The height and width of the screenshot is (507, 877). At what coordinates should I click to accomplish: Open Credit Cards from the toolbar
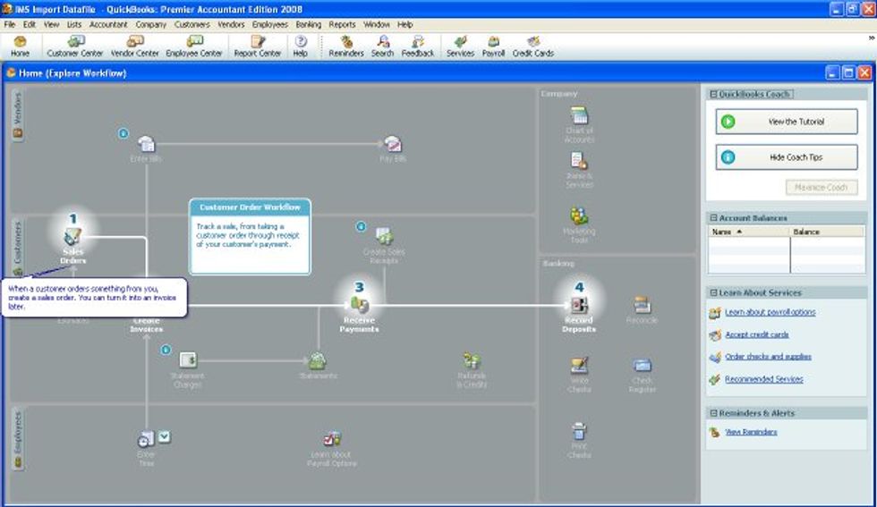(533, 46)
